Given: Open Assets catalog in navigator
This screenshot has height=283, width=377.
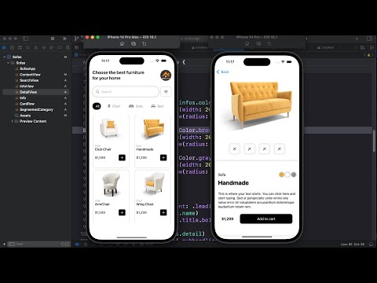Looking at the screenshot, I should pyautogui.click(x=25, y=116).
